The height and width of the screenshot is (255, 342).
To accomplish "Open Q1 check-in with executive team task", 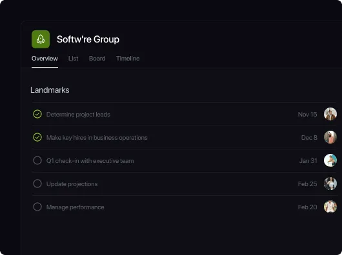I will 90,161.
